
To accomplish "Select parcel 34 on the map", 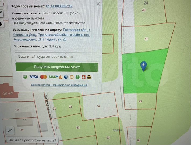I will click(x=98, y=106).
